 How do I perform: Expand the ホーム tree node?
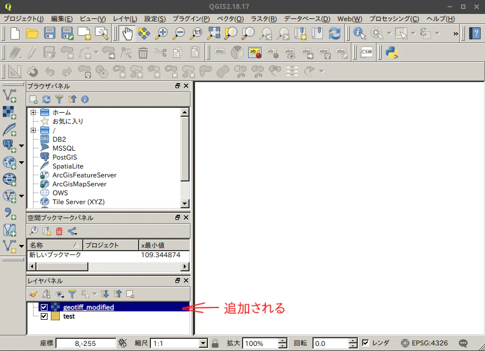33,113
